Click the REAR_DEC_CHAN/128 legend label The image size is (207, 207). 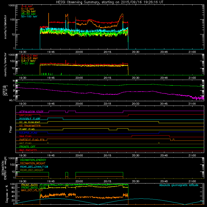click(34, 167)
